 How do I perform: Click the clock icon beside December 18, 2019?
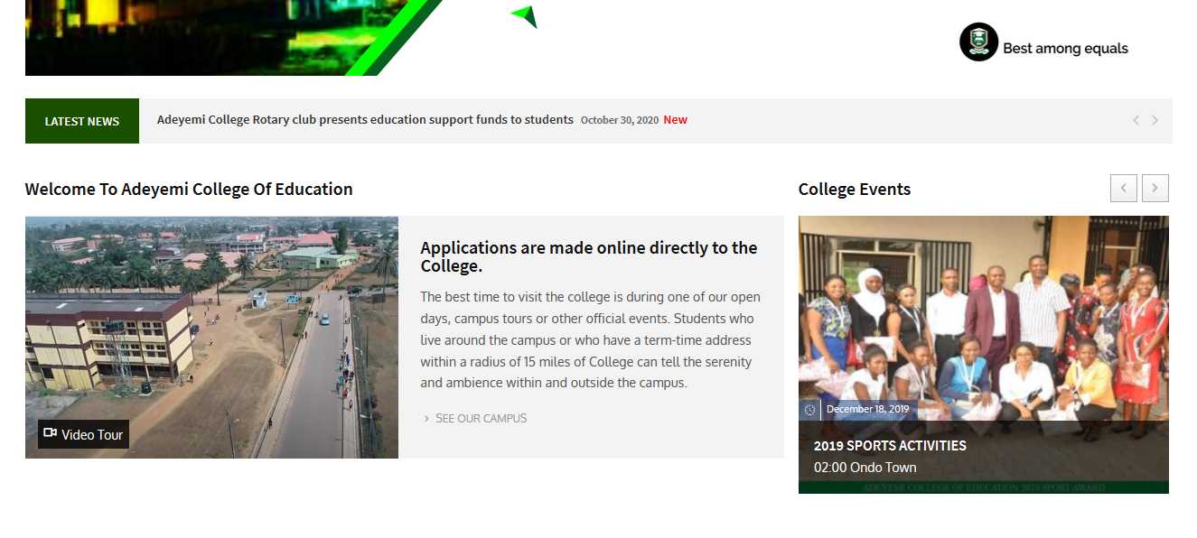809,410
